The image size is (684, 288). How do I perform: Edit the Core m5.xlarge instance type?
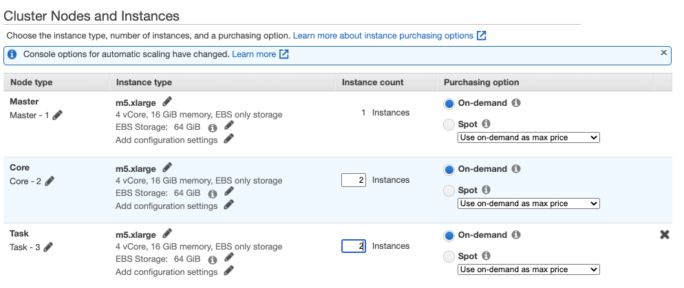167,168
